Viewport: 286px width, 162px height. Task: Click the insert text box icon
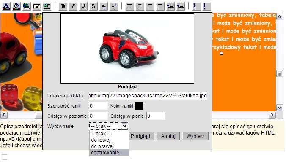click(37, 6)
